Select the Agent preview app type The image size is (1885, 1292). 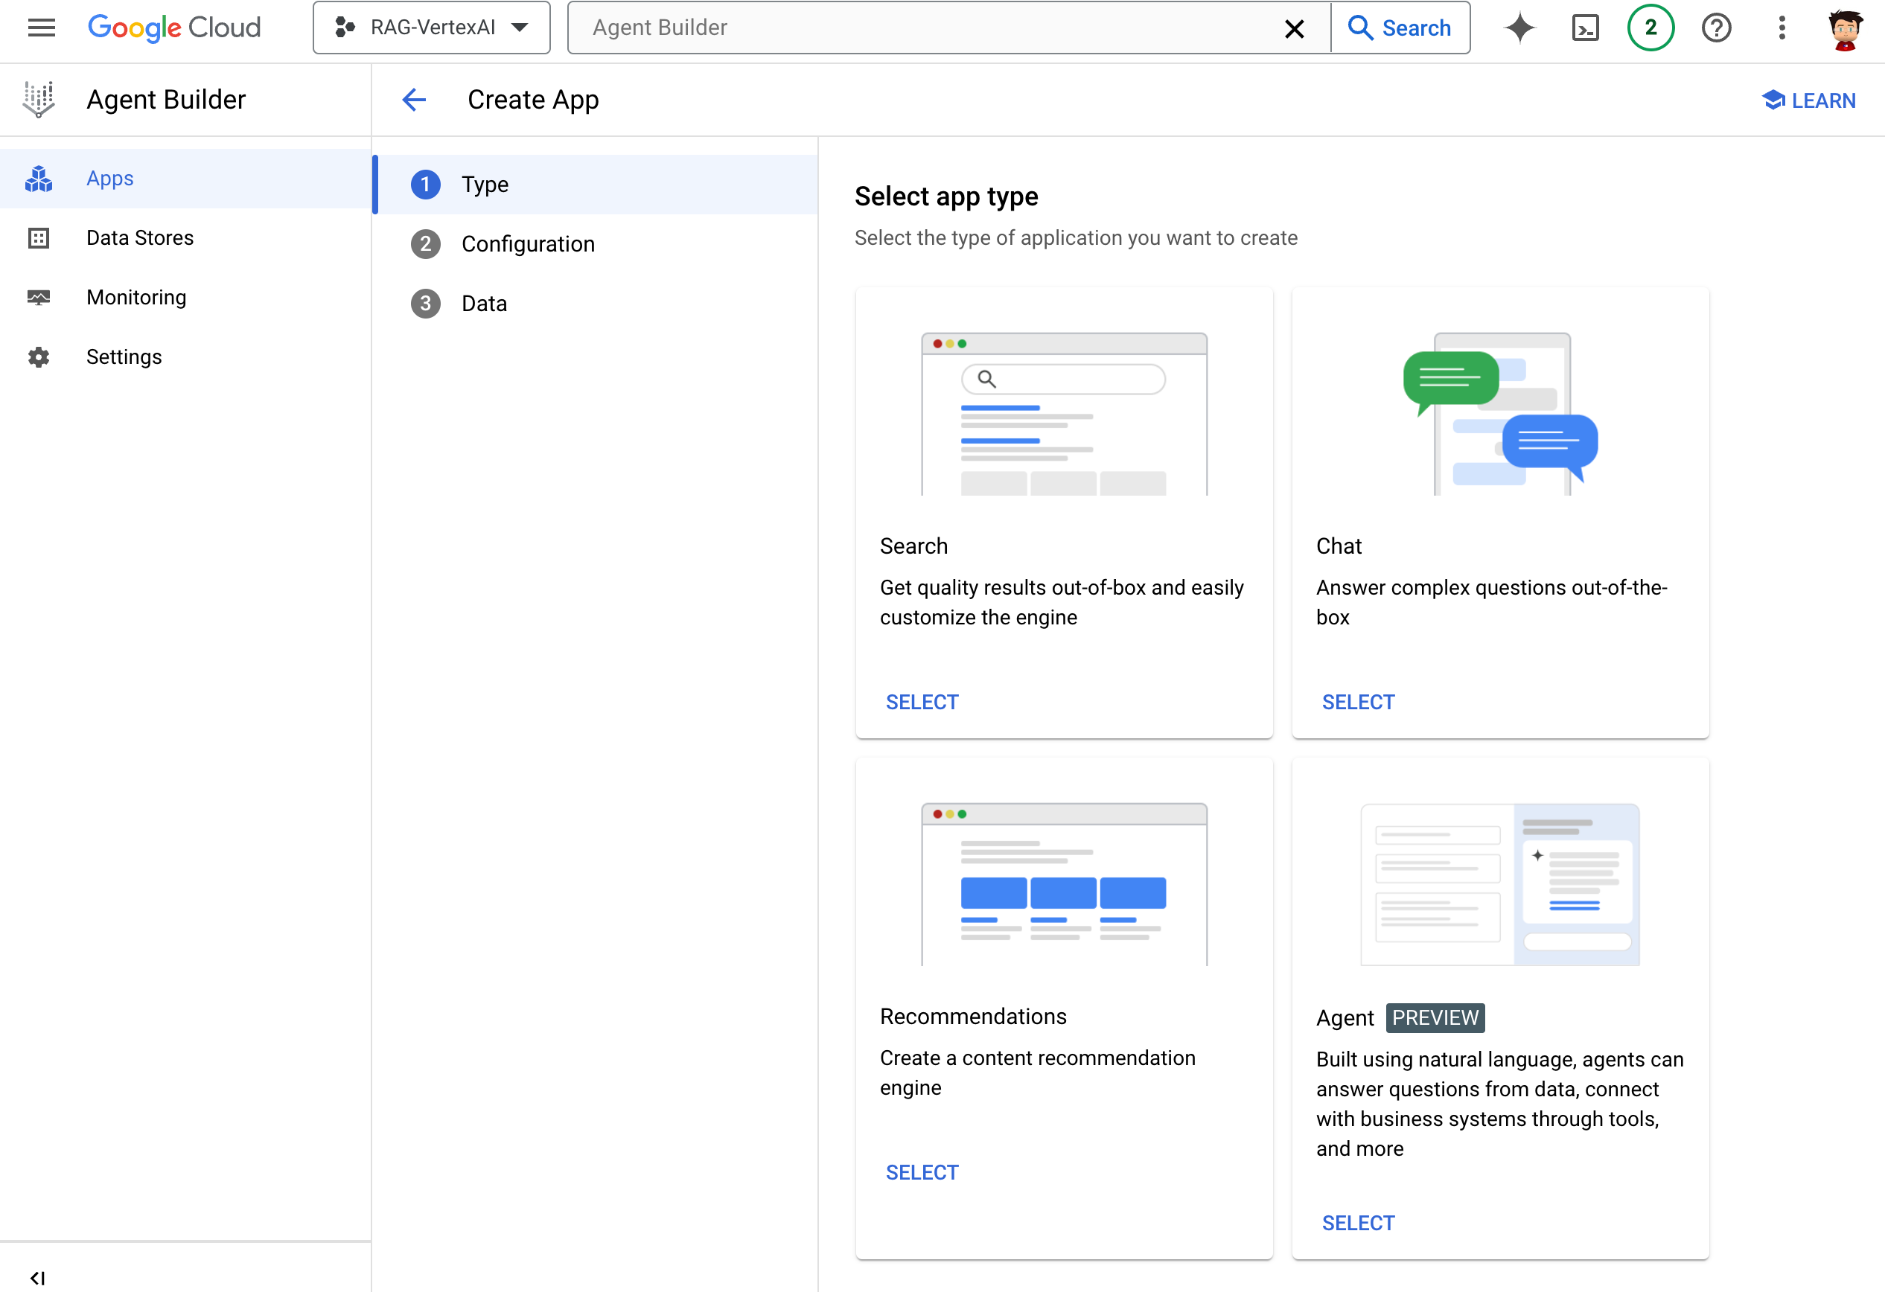1358,1222
